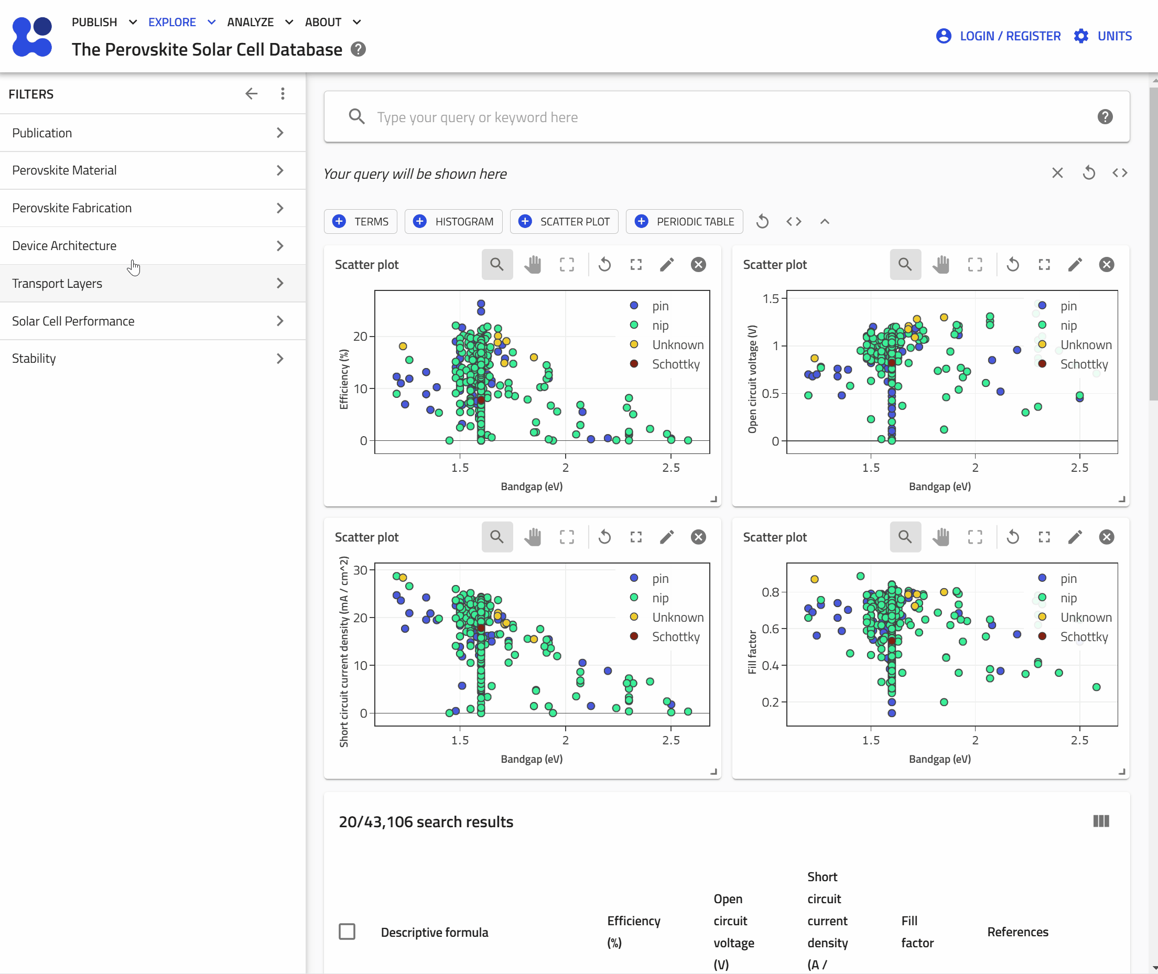Toggle fullscreen for the Efficiency scatter plot
The image size is (1158, 974).
click(636, 265)
